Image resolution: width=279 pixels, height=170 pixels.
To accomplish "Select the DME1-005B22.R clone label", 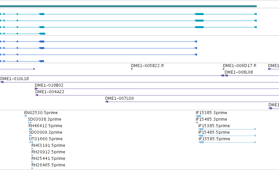I will (148, 66).
